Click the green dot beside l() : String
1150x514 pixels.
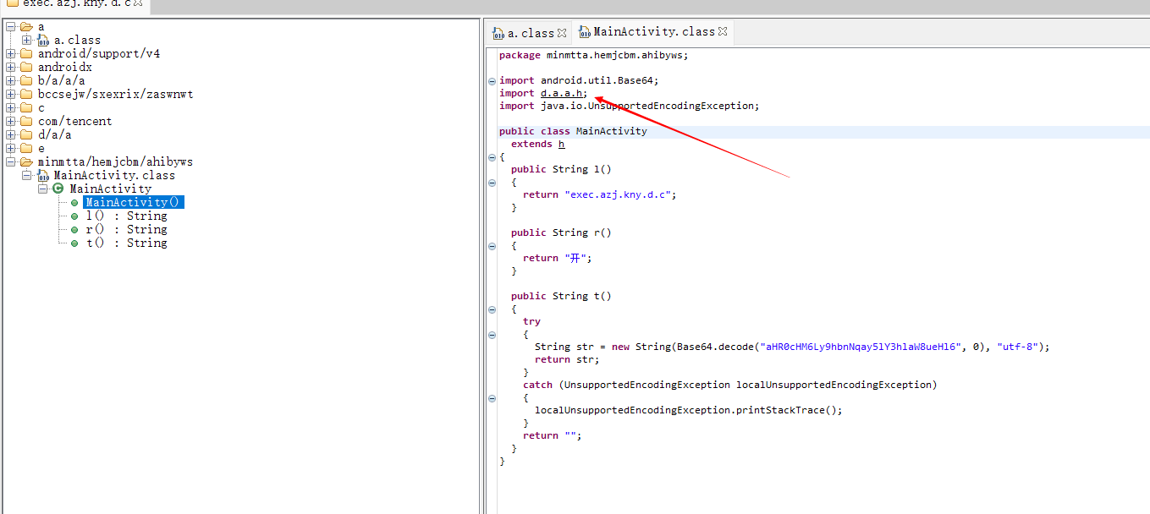(74, 216)
